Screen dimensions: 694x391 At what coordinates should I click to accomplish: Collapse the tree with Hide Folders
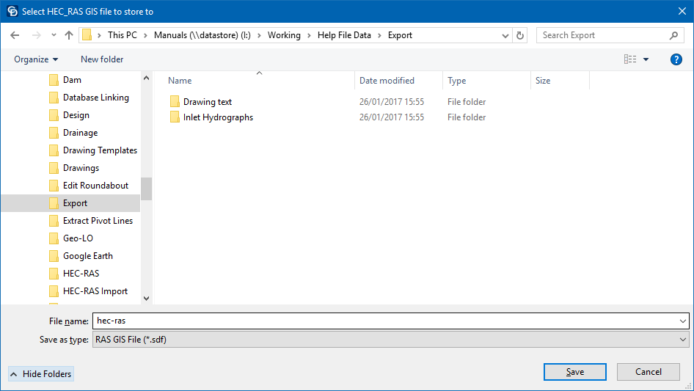point(41,374)
